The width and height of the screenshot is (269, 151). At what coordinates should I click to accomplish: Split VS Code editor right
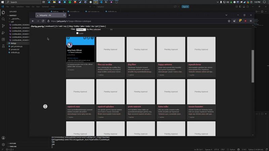point(262,12)
